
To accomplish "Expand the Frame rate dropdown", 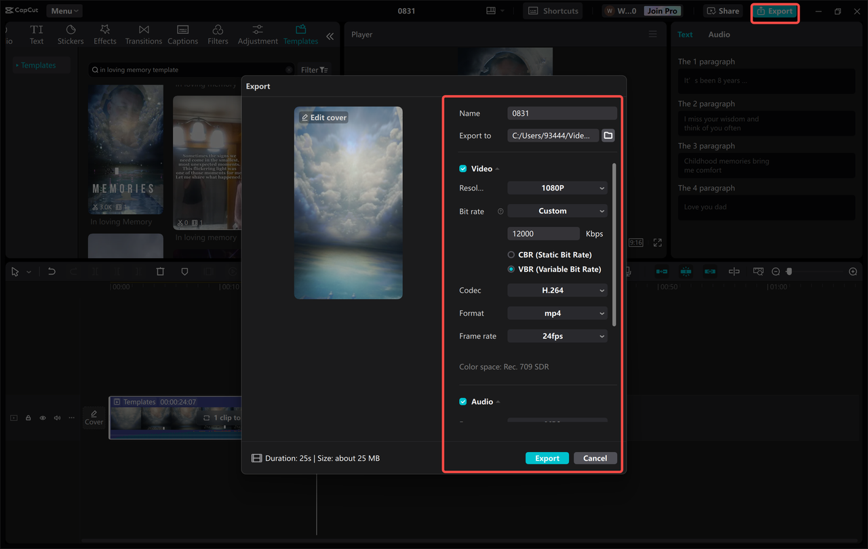I will [557, 335].
